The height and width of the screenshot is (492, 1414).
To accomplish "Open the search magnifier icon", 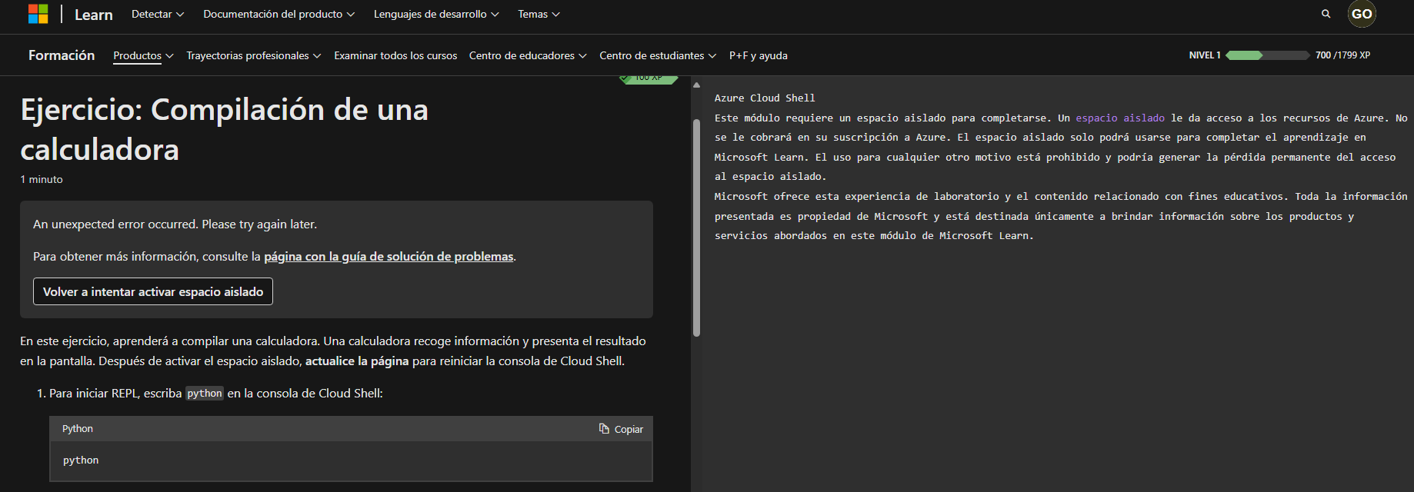I will [1326, 14].
